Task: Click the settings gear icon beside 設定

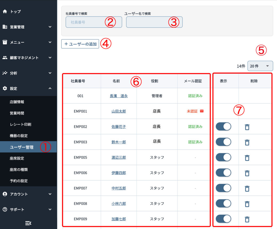Action: (5, 88)
